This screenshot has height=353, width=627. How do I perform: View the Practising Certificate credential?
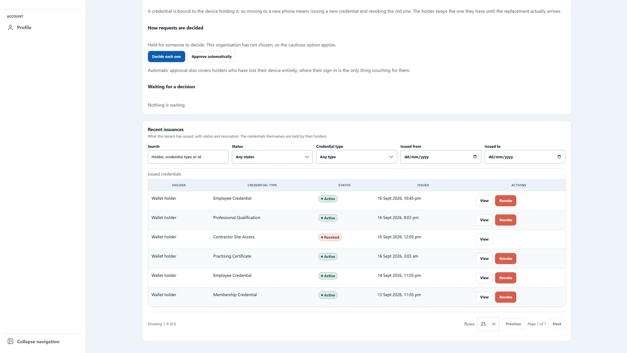click(484, 258)
